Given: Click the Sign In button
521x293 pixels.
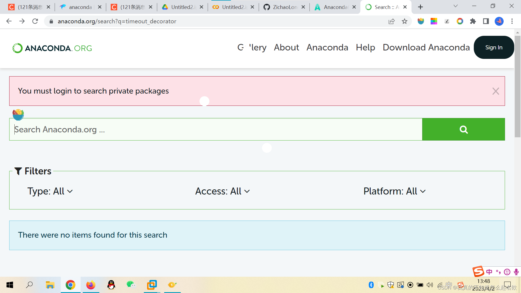Looking at the screenshot, I should 494,47.
